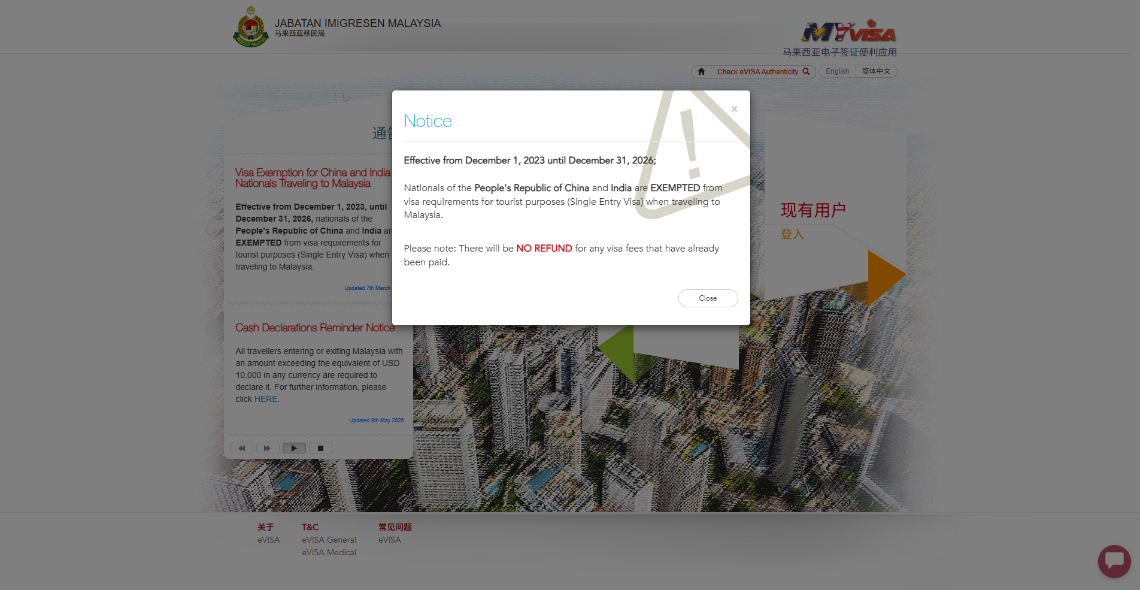This screenshot has width=1140, height=590.
Task: Click Close on the Notice dialog
Action: 708,298
